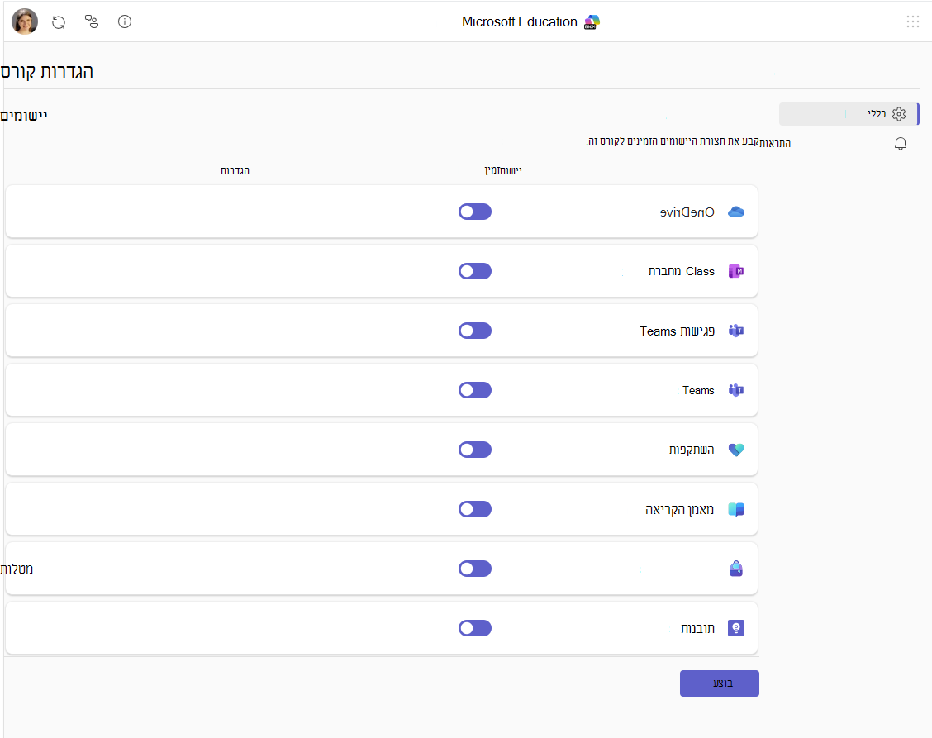Toggle the plain Teams row switch
Image resolution: width=932 pixels, height=738 pixels.
[x=475, y=390]
